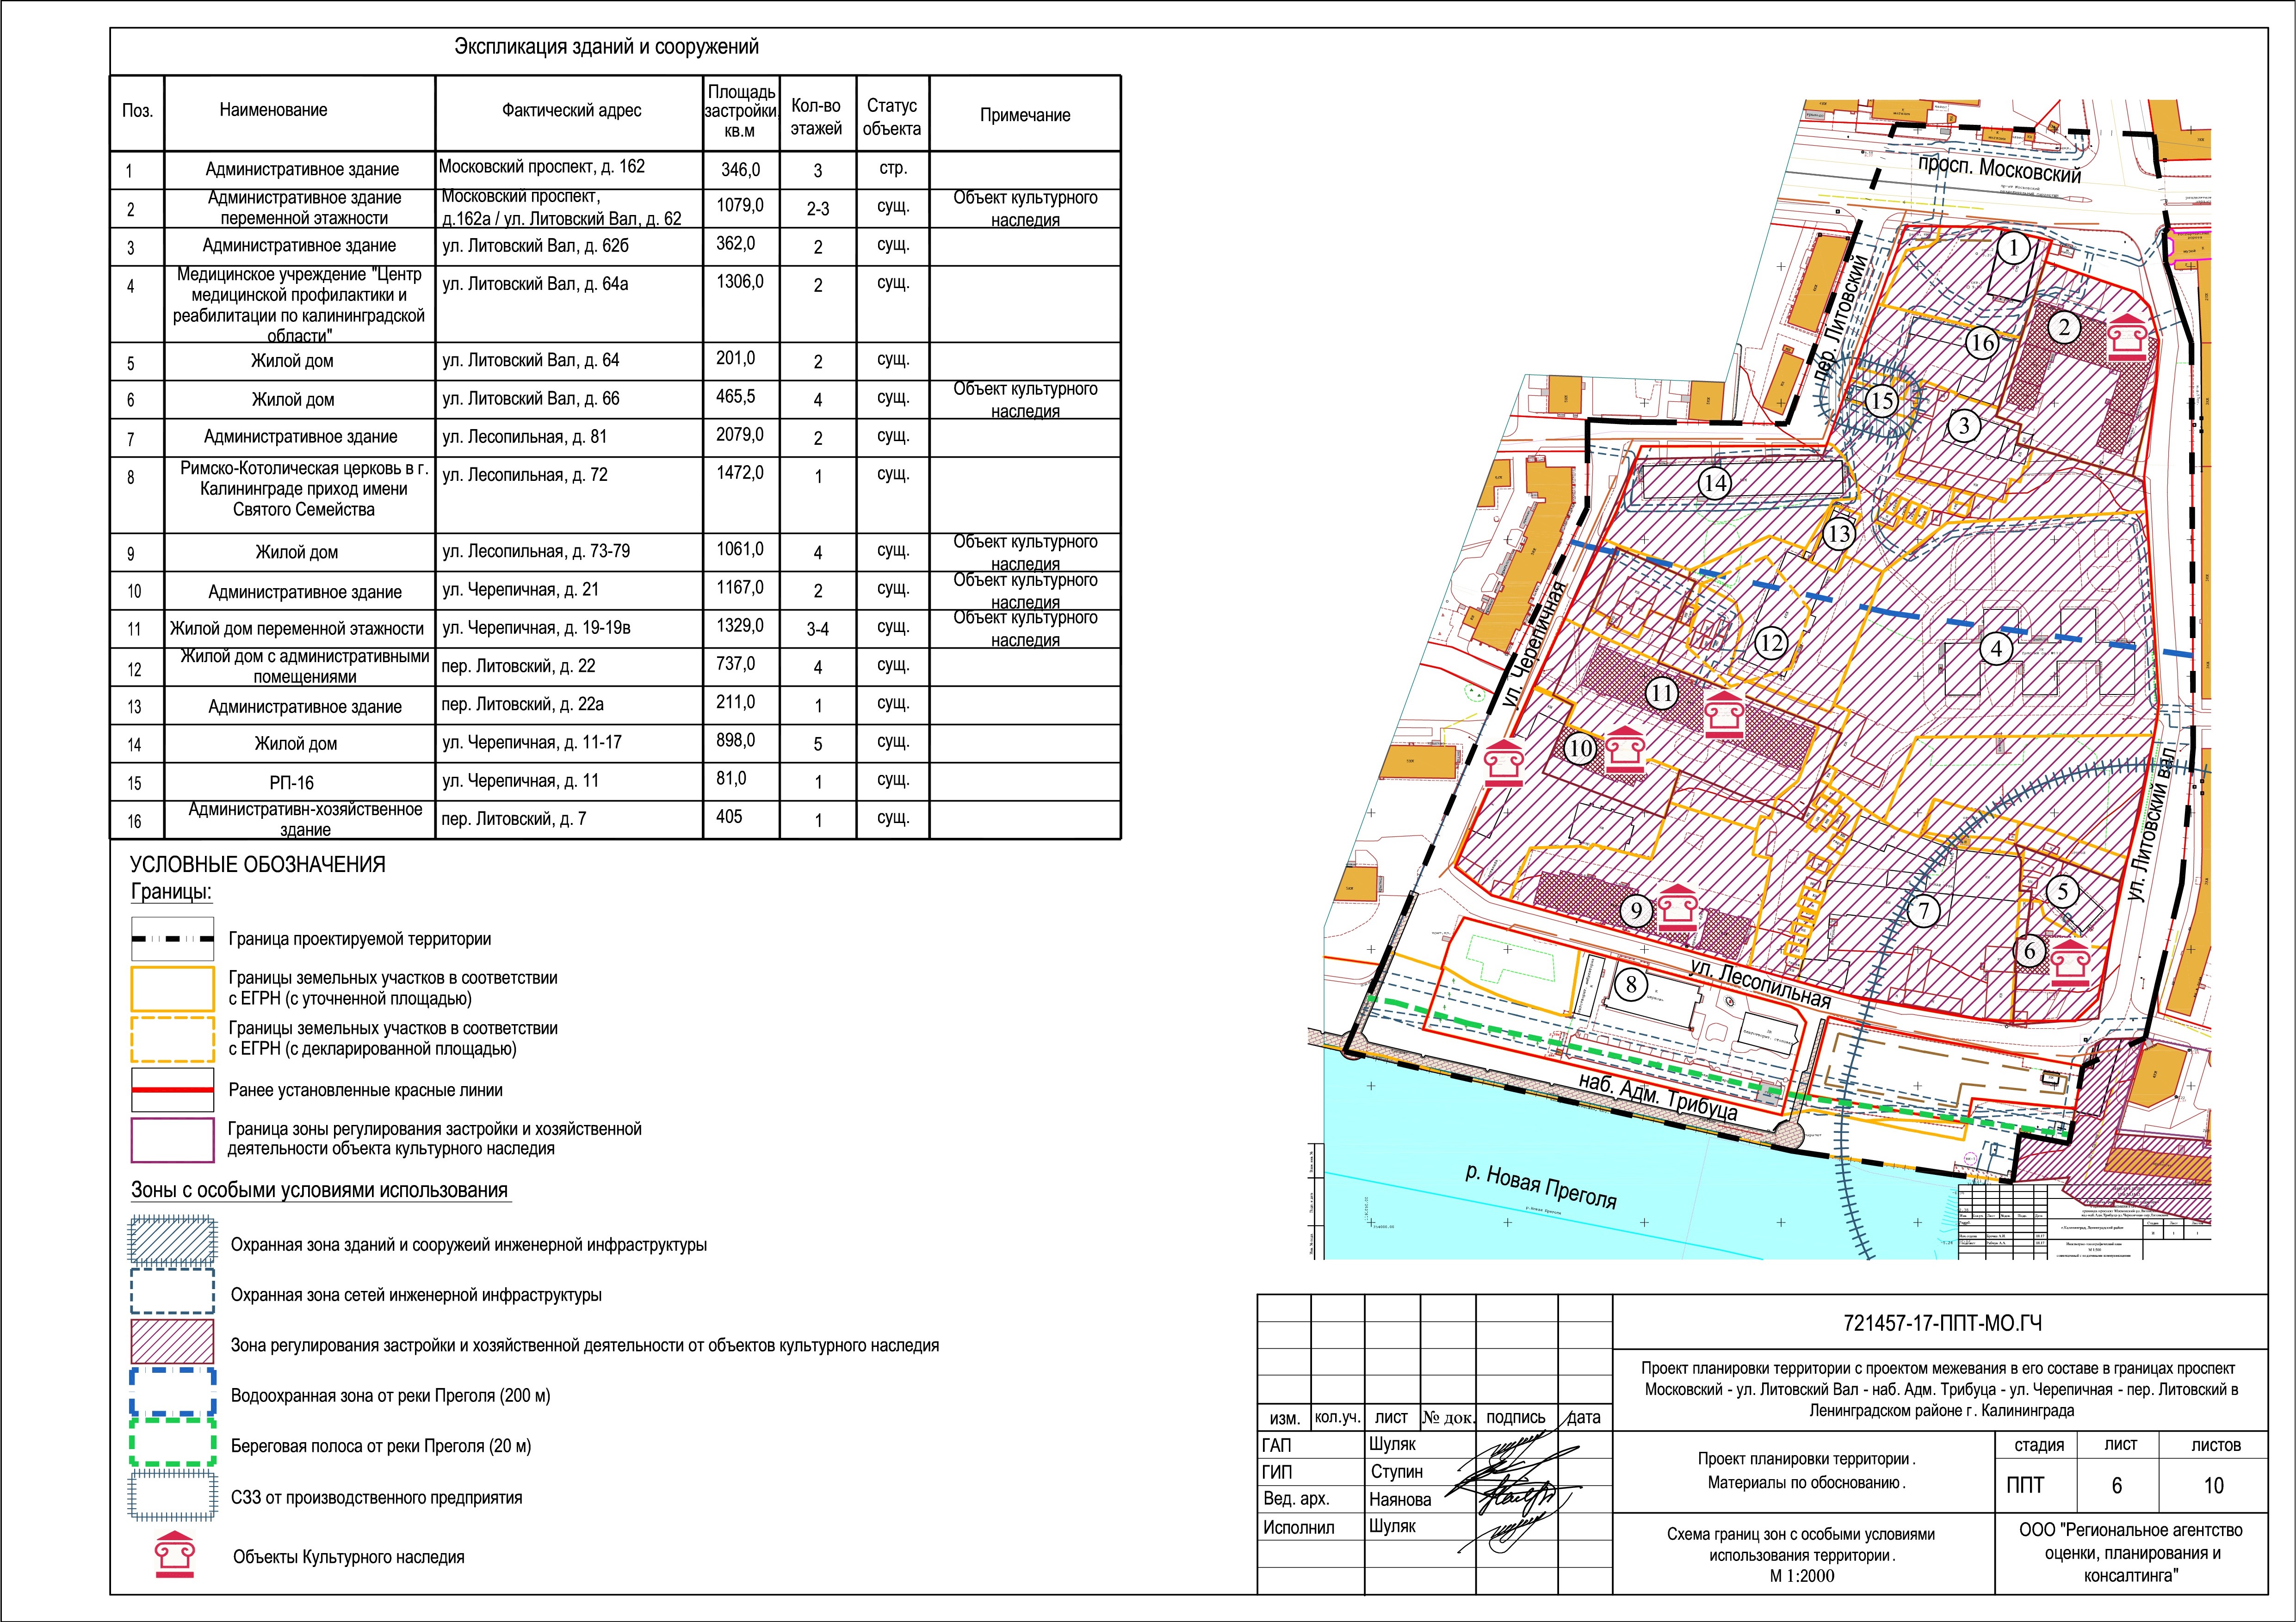The height and width of the screenshot is (1622, 2296).
Task: Click the Охранная зона сетей swatch
Action: 173,1291
